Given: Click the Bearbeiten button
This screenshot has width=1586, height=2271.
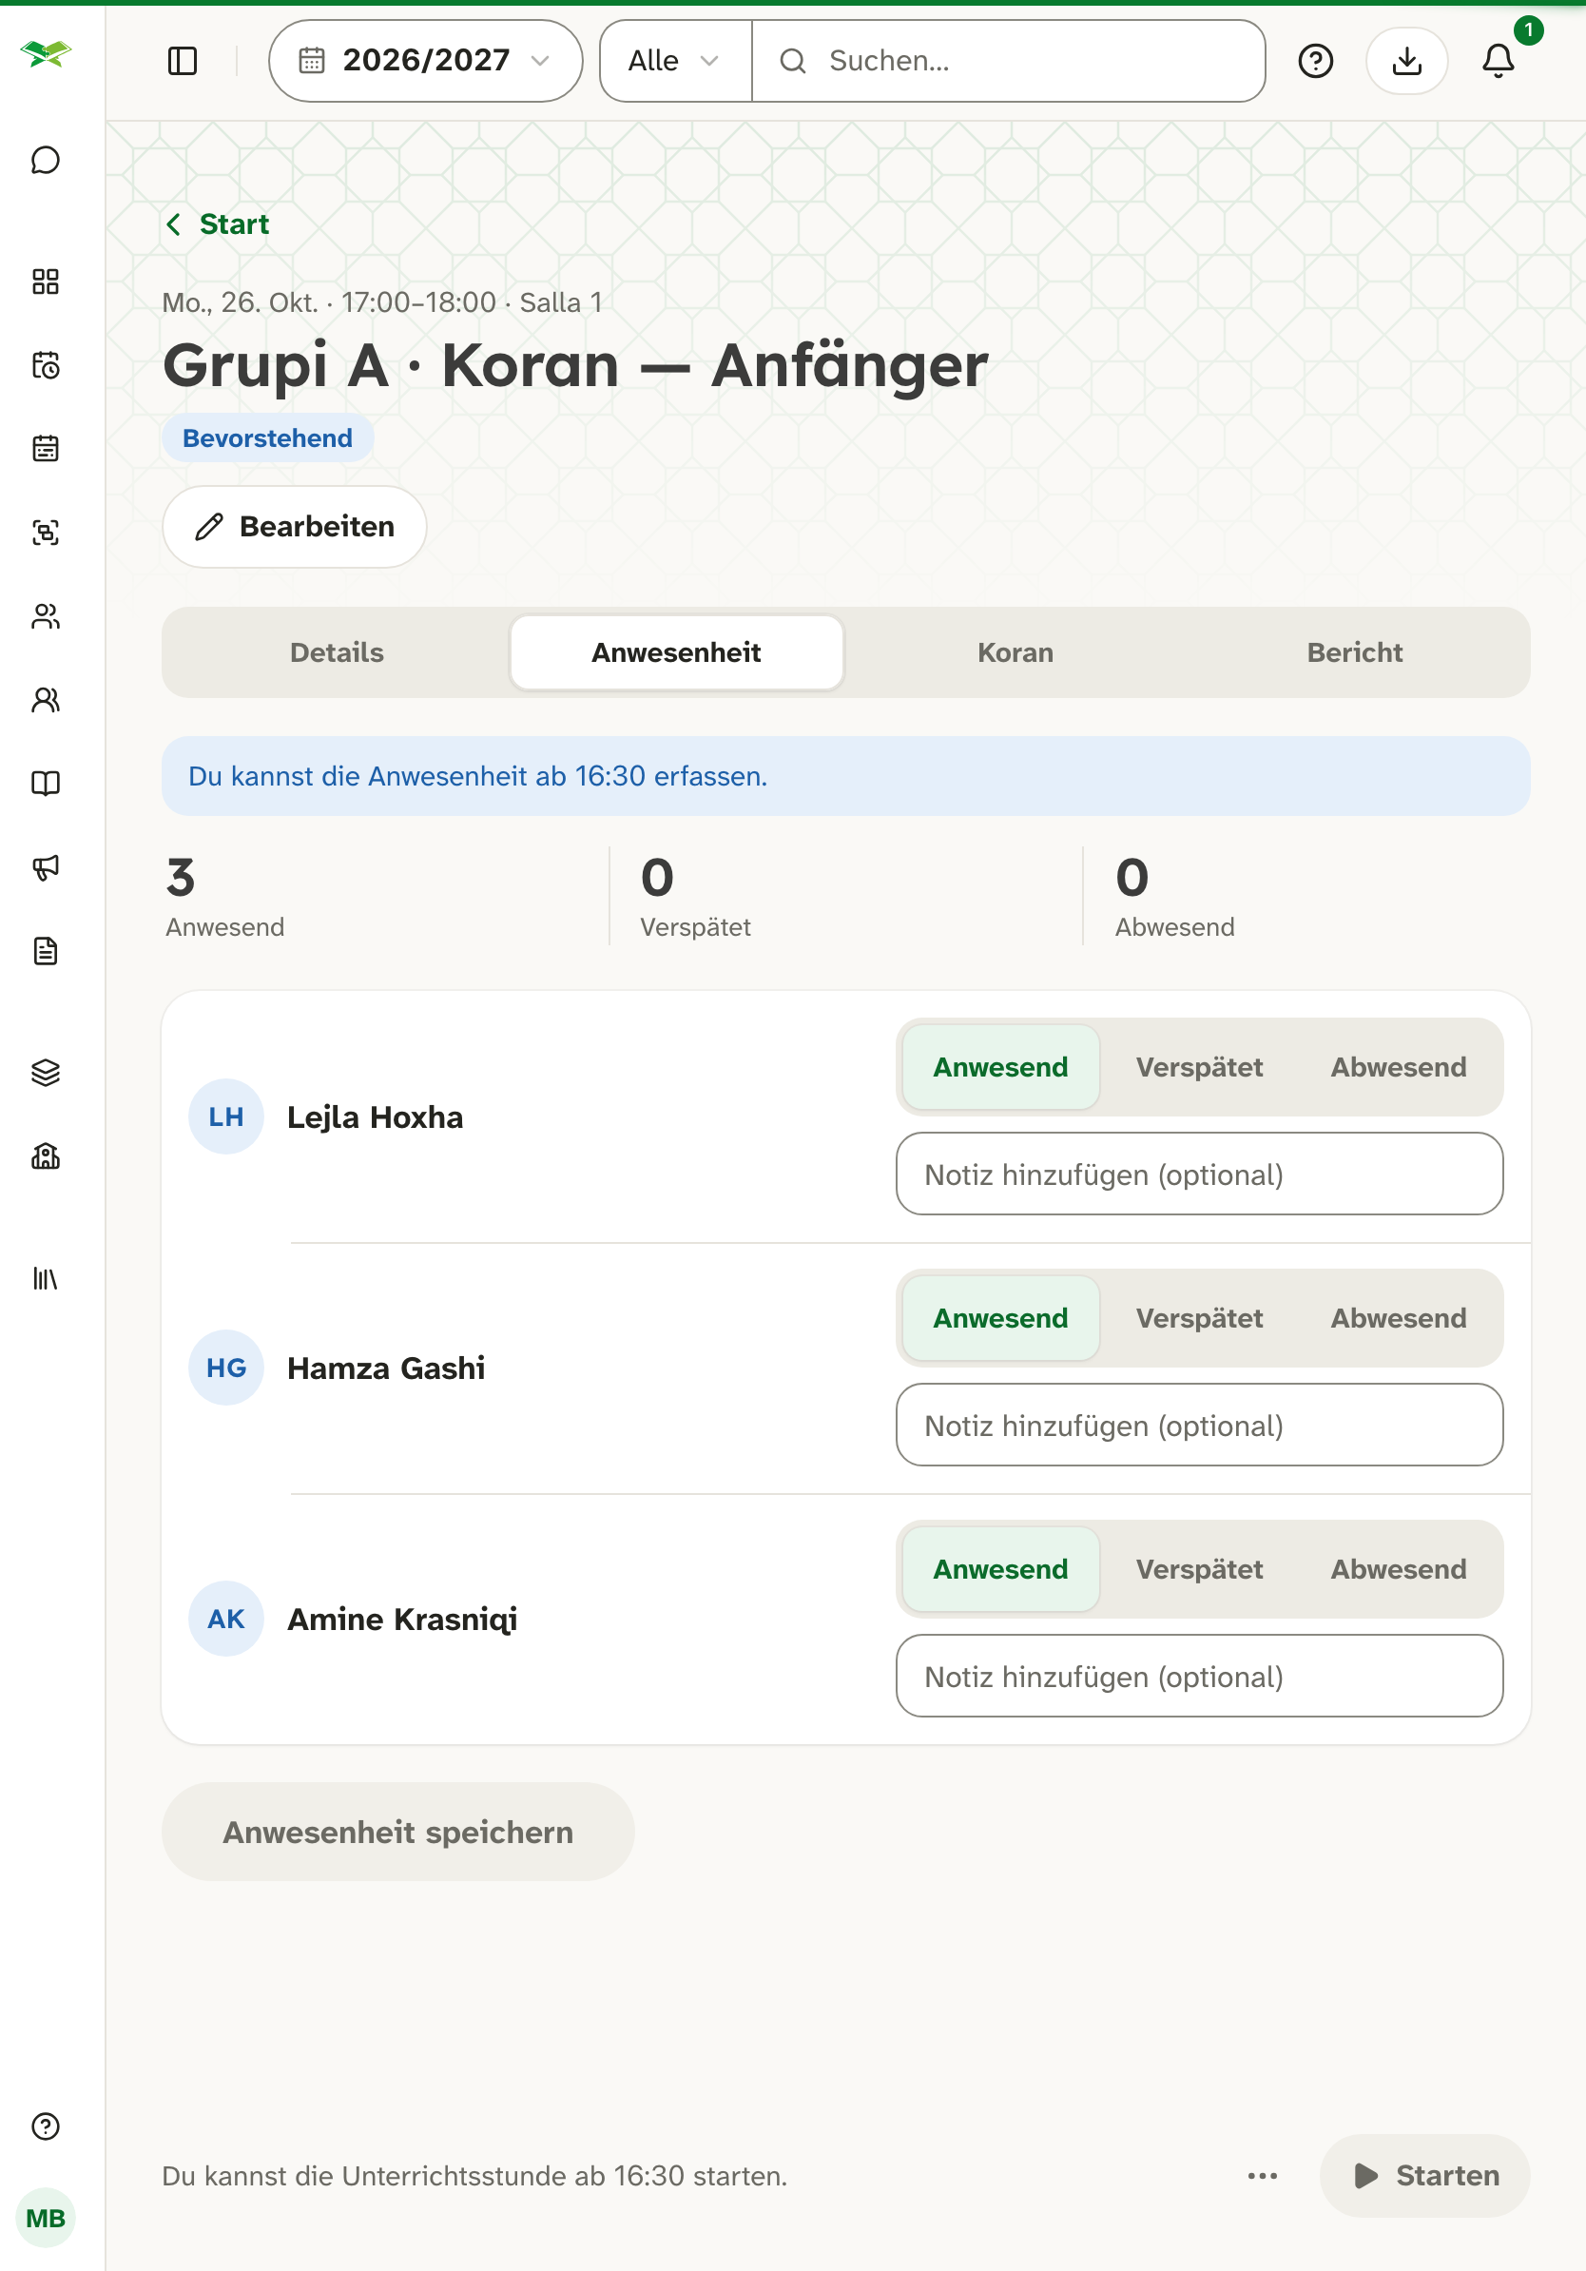Looking at the screenshot, I should click(295, 527).
